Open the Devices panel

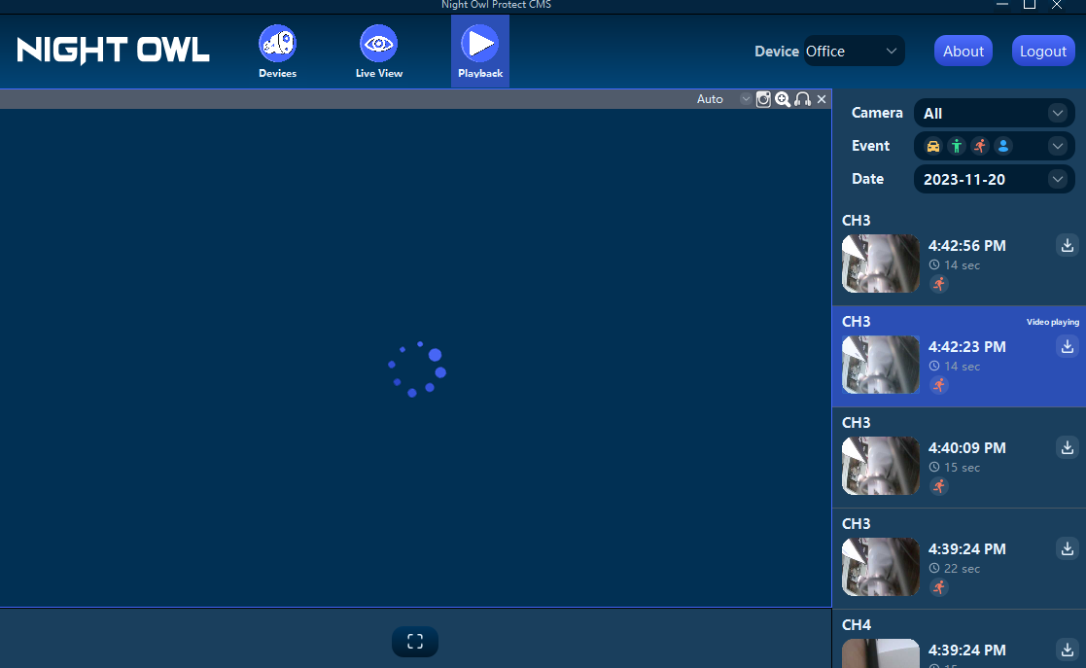coord(277,51)
